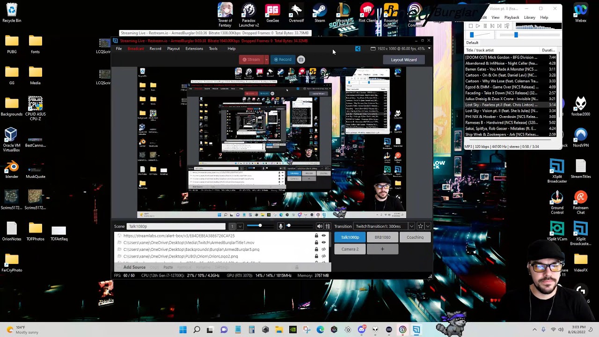The height and width of the screenshot is (337, 599).
Task: Show the OrionLogo2.png source
Action: point(323,256)
